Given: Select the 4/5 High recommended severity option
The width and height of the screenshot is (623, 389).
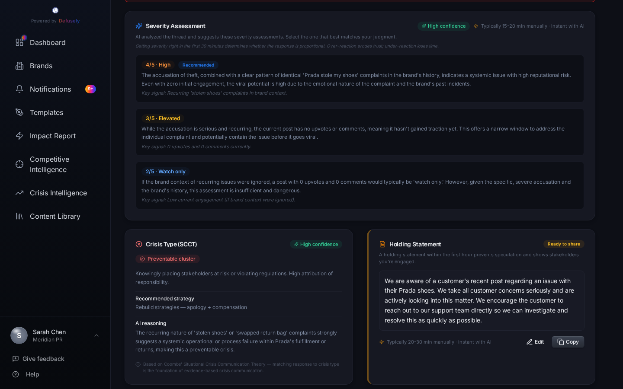Looking at the screenshot, I should [360, 79].
